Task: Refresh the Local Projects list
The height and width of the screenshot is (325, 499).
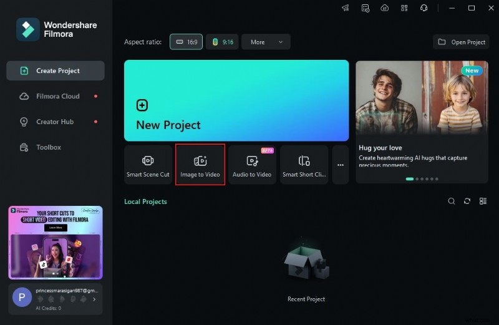Action: 467,201
